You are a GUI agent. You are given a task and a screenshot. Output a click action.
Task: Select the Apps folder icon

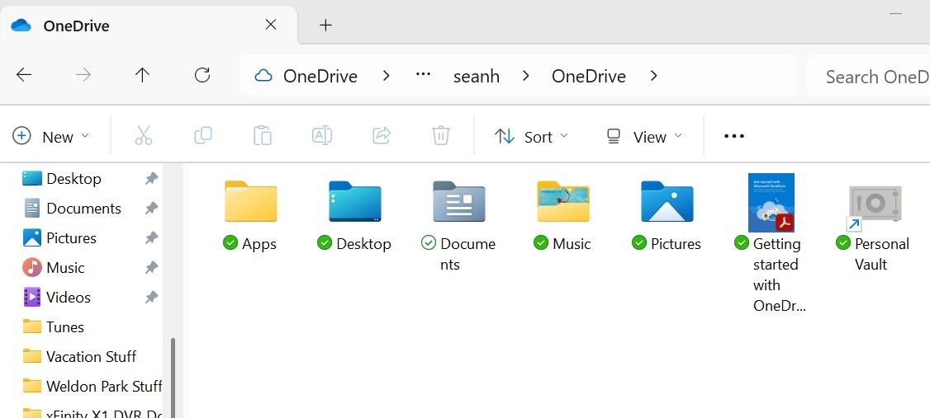[250, 201]
